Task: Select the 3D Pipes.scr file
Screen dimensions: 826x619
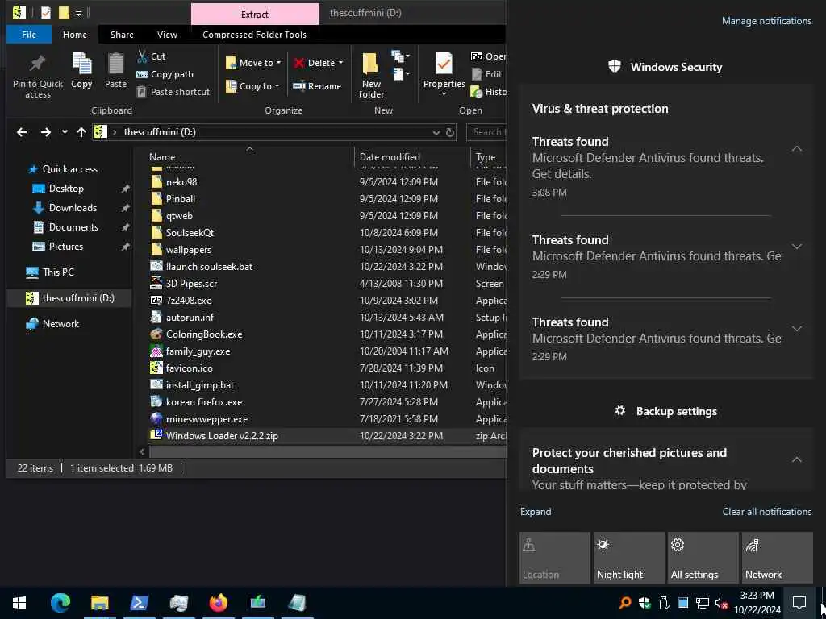Action: (191, 283)
